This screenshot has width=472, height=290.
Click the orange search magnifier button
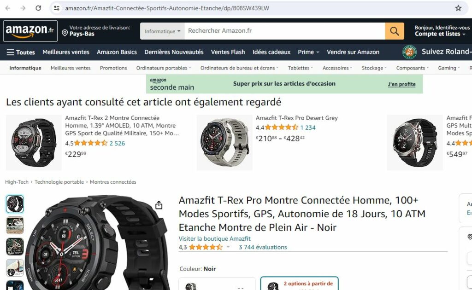click(x=395, y=31)
